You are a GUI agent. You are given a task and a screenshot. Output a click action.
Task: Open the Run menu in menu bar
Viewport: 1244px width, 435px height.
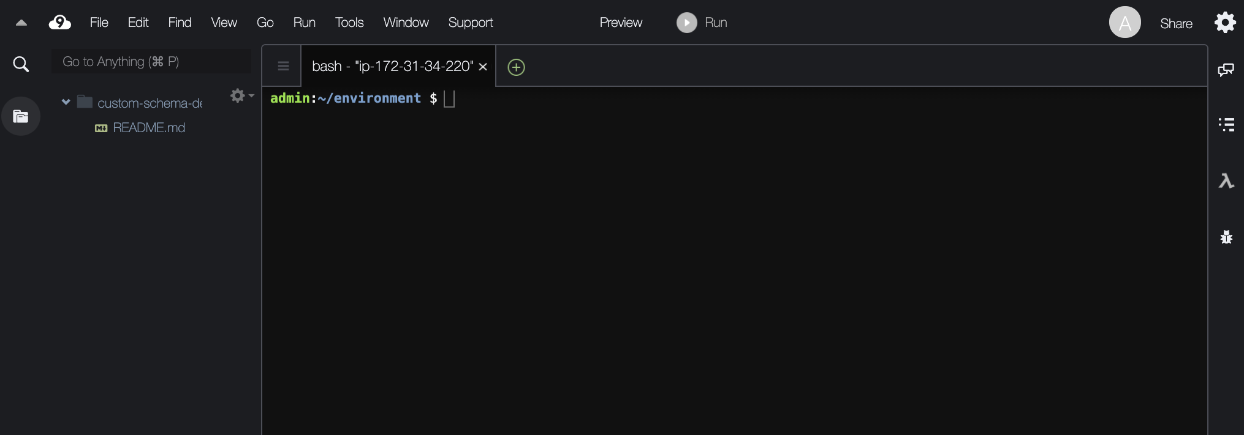pos(304,23)
